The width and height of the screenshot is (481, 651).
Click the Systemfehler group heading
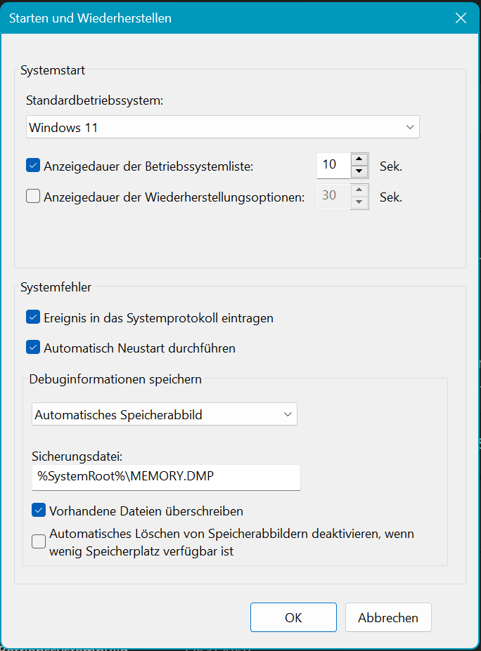pyautogui.click(x=56, y=287)
